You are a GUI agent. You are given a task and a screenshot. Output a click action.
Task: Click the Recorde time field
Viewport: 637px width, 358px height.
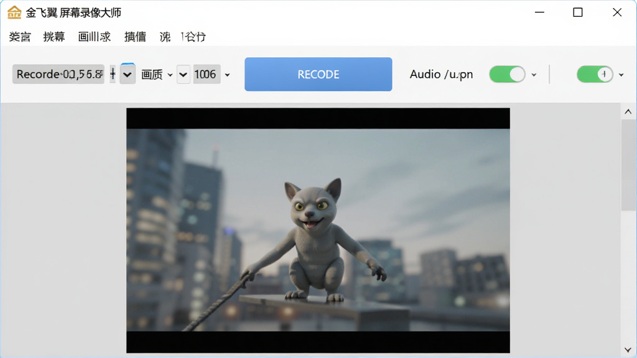[x=58, y=75]
